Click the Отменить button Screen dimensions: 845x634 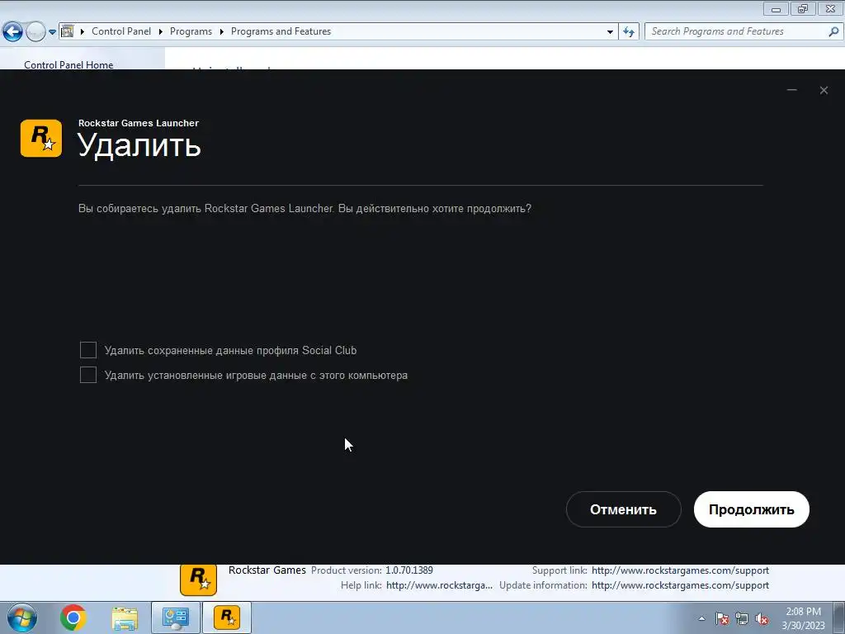pyautogui.click(x=624, y=509)
